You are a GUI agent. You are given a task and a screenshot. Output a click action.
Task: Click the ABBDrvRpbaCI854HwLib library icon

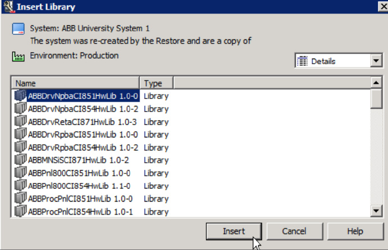pyautogui.click(x=20, y=147)
